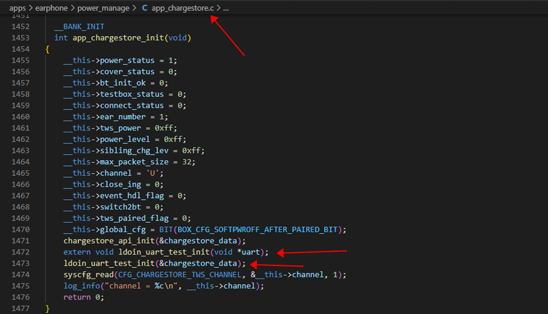Screen dimensions: 548x314
Task: Click BOX_CFG_SOFTPWROFF_AFTER_PAIRED_BIT macro
Action: [258, 229]
